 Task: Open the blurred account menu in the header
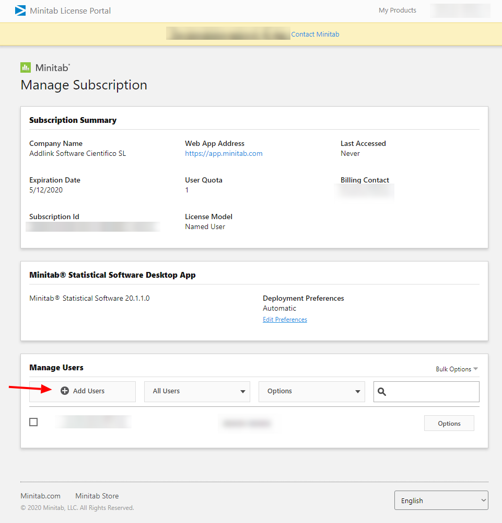460,10
